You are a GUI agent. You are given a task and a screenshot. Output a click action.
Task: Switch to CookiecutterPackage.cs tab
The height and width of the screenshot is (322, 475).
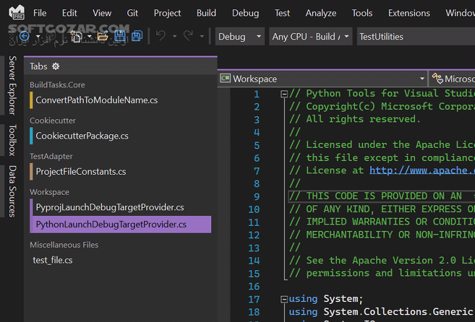121,136
